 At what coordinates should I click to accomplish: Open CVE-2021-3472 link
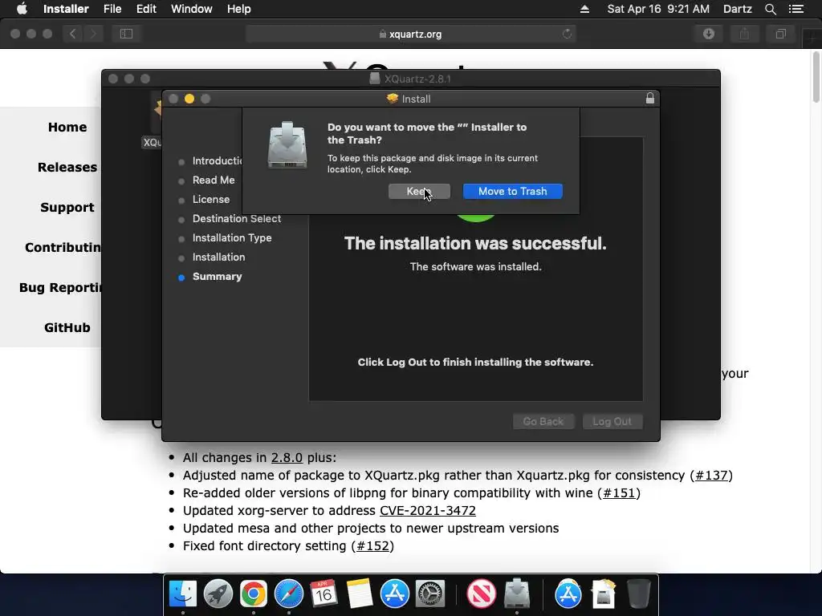coord(428,511)
